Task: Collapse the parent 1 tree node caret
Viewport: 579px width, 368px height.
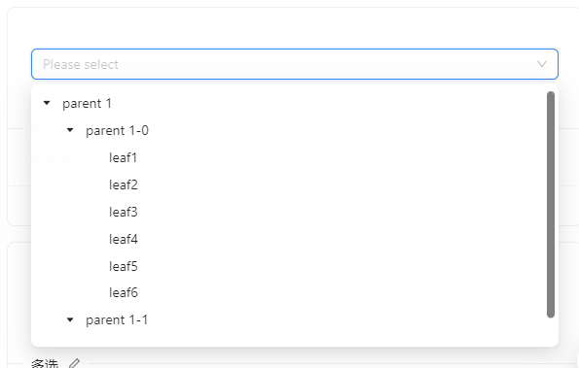Action: coord(47,103)
